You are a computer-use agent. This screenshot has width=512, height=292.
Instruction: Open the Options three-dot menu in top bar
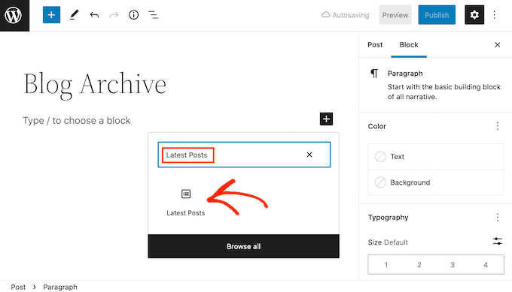tap(495, 15)
